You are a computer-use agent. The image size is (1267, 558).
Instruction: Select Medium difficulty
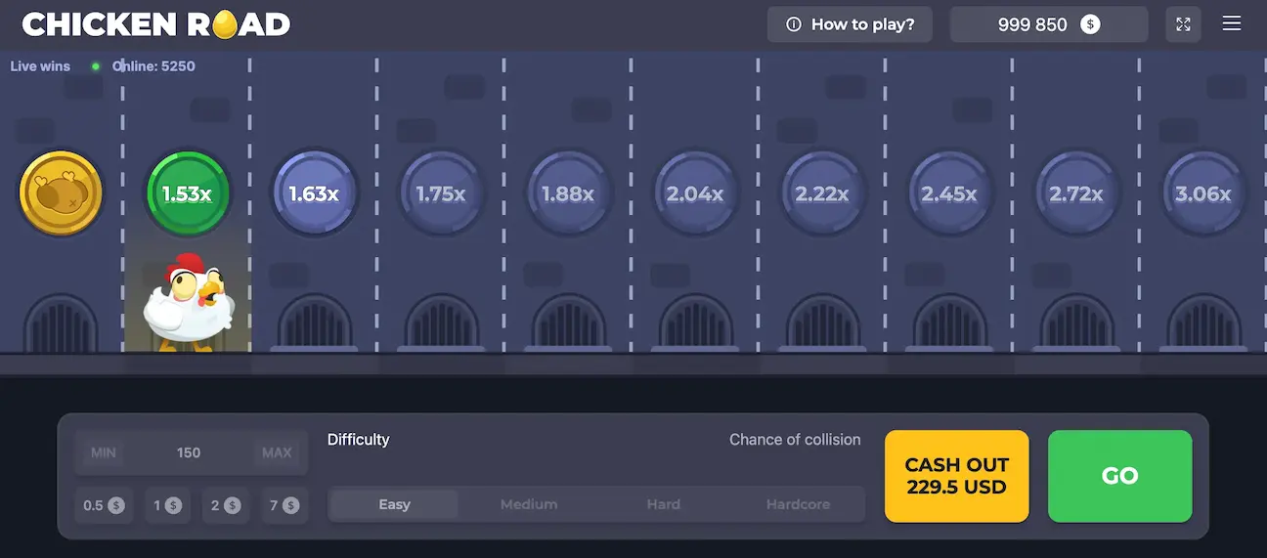pos(529,504)
